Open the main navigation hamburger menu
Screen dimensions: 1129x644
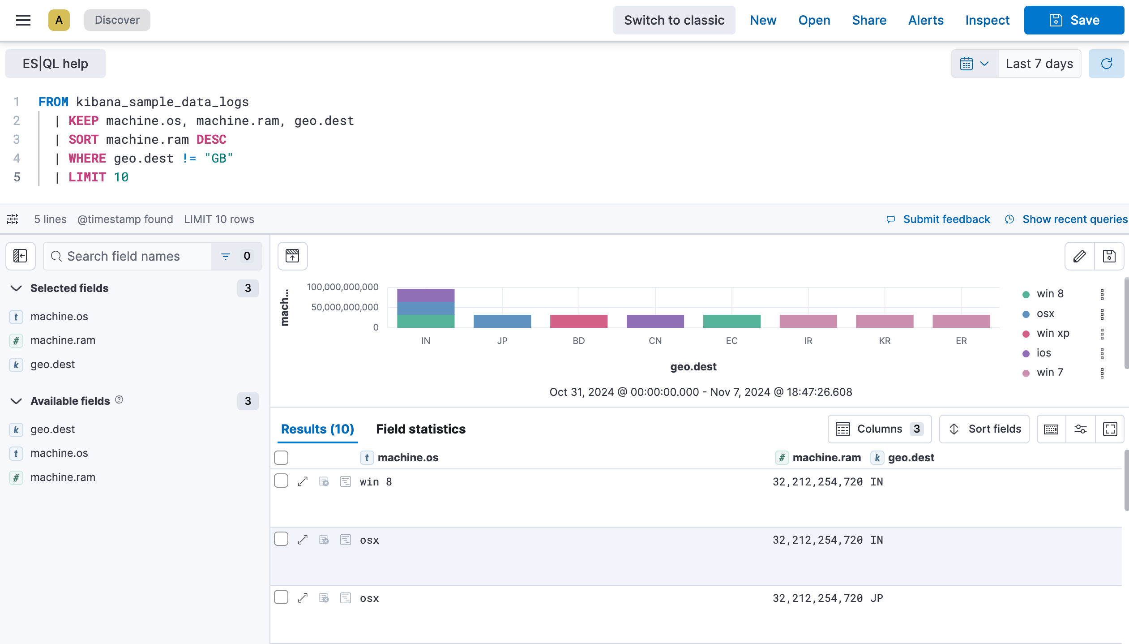point(23,20)
